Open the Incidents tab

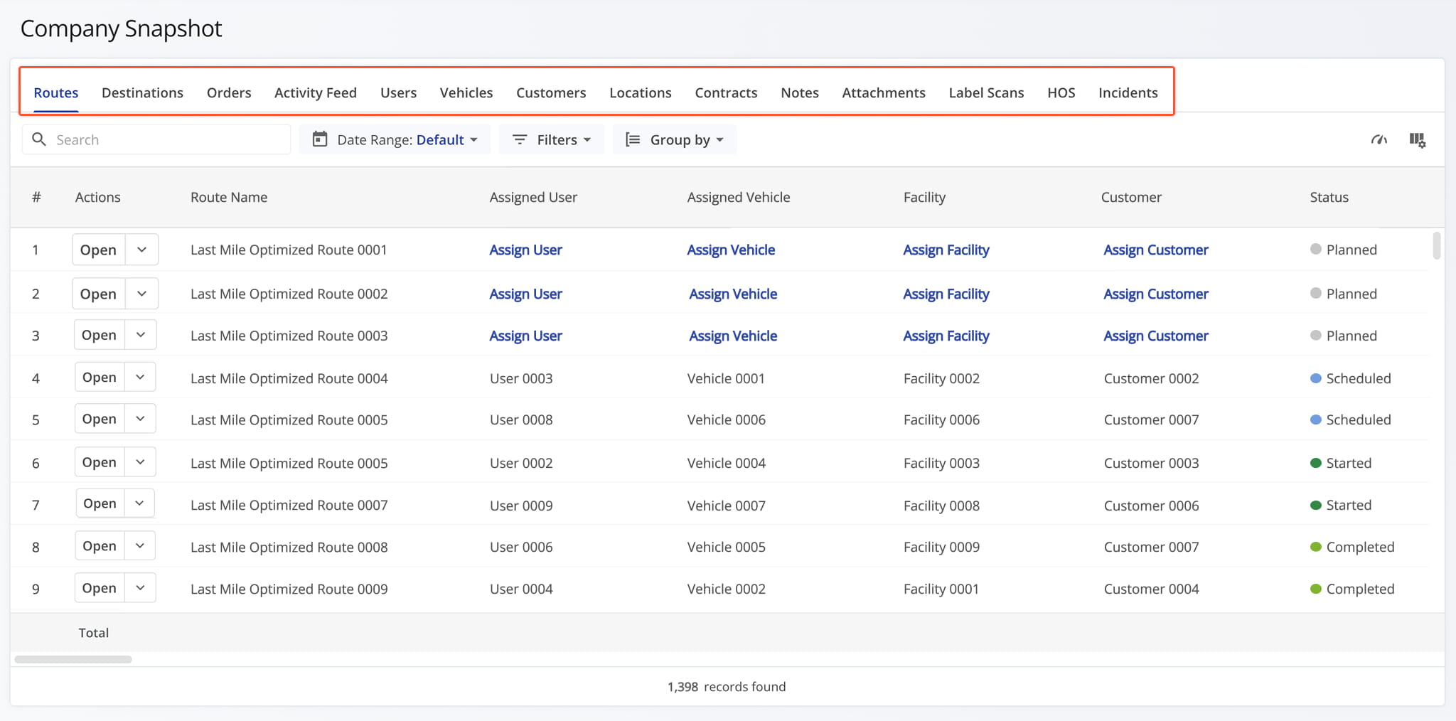tap(1128, 92)
